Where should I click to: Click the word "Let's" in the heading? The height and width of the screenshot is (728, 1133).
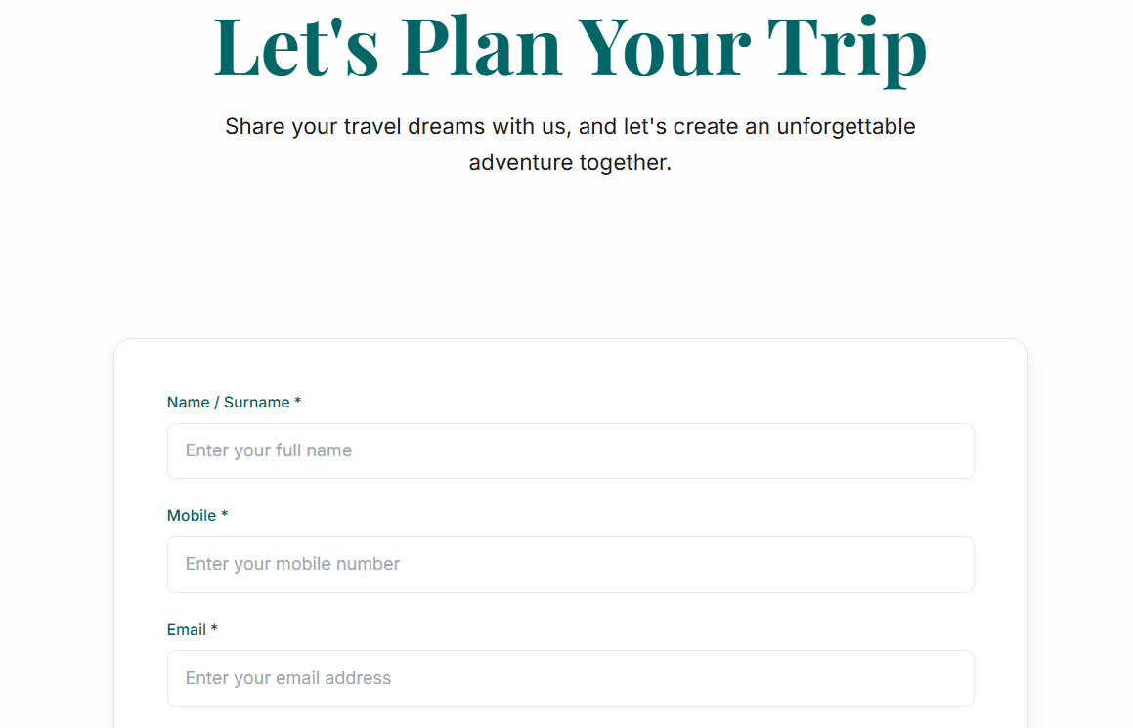pos(296,46)
